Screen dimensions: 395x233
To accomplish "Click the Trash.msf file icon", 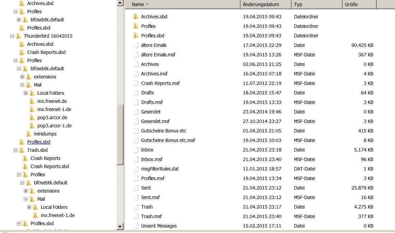I will [136, 216].
